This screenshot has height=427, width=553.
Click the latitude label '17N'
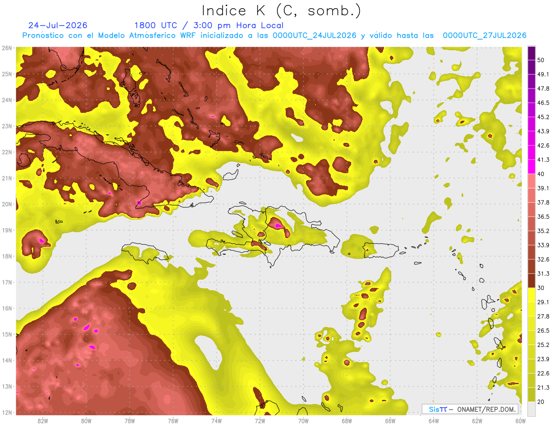click(x=7, y=282)
